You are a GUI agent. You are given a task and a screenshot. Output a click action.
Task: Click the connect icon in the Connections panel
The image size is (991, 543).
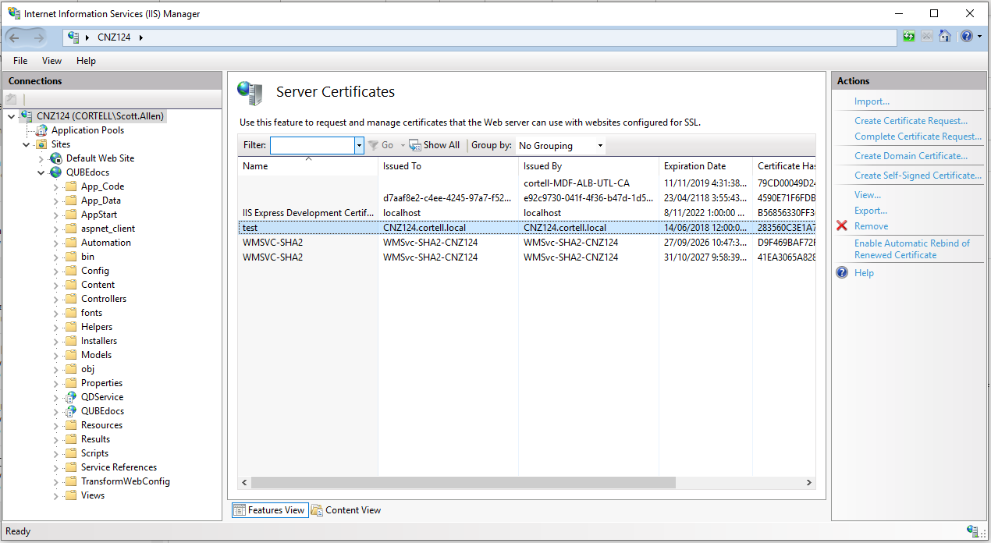(x=11, y=99)
